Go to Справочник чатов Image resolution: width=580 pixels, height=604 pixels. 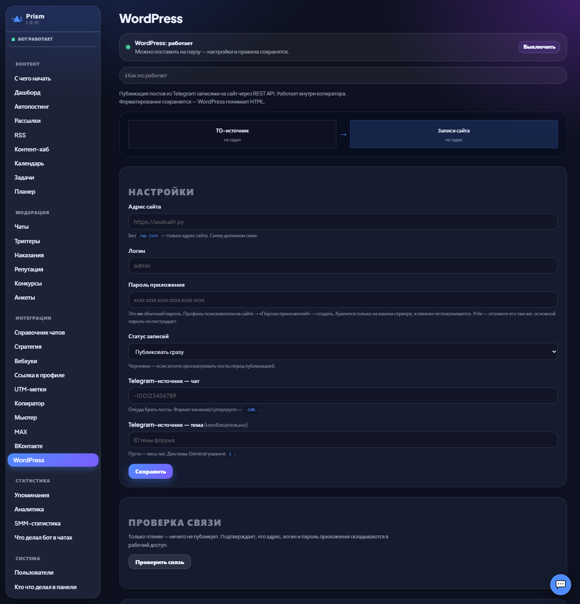tap(40, 333)
